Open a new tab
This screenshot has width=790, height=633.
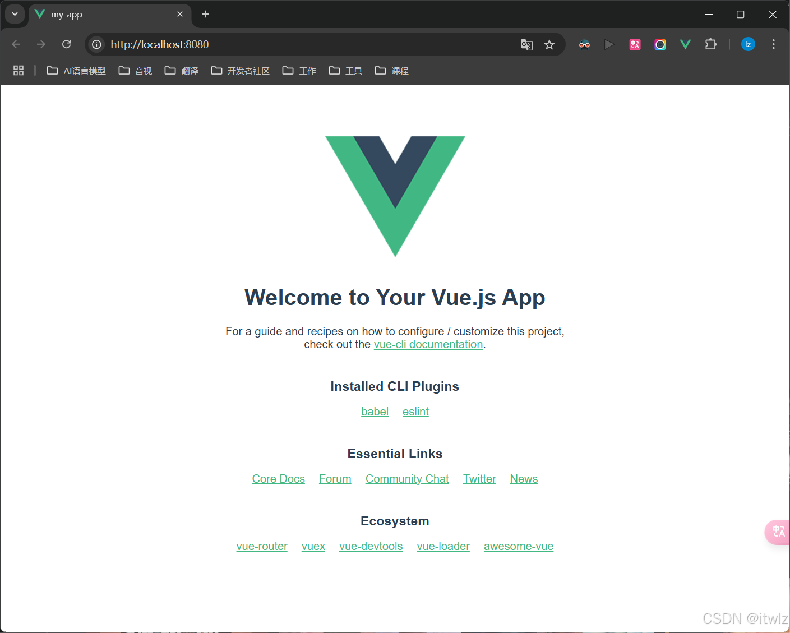206,14
